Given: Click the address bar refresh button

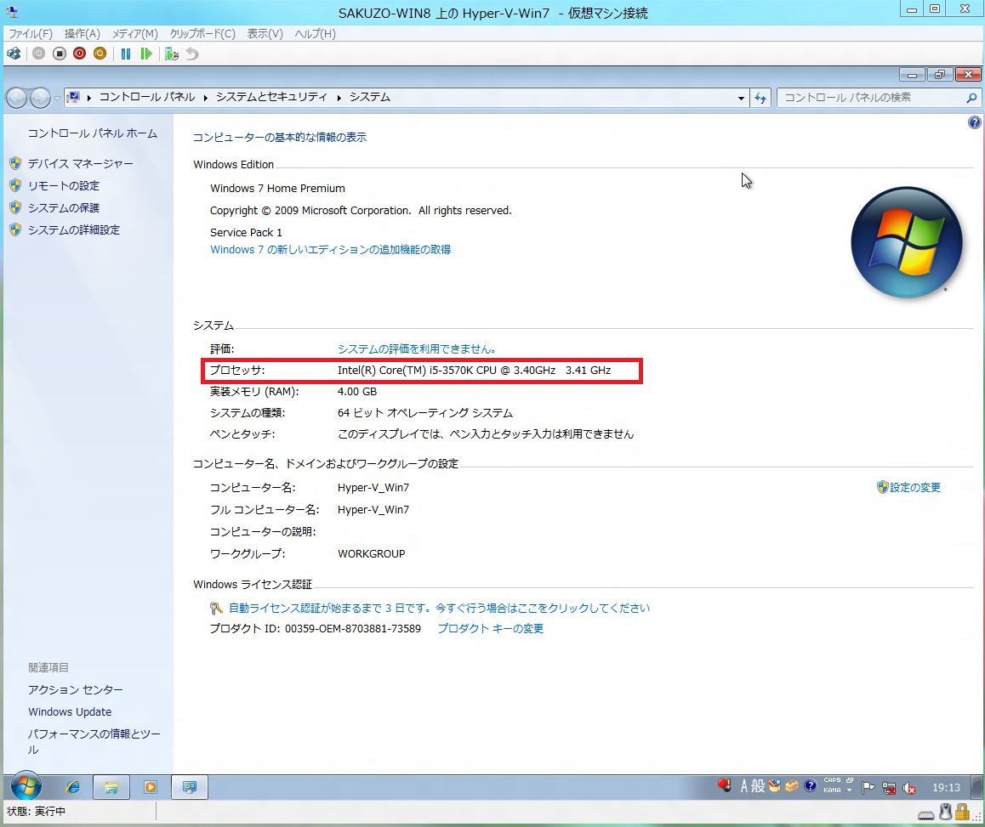Looking at the screenshot, I should (760, 98).
